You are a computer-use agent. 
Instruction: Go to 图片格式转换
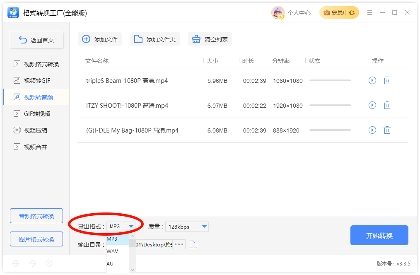click(36, 239)
